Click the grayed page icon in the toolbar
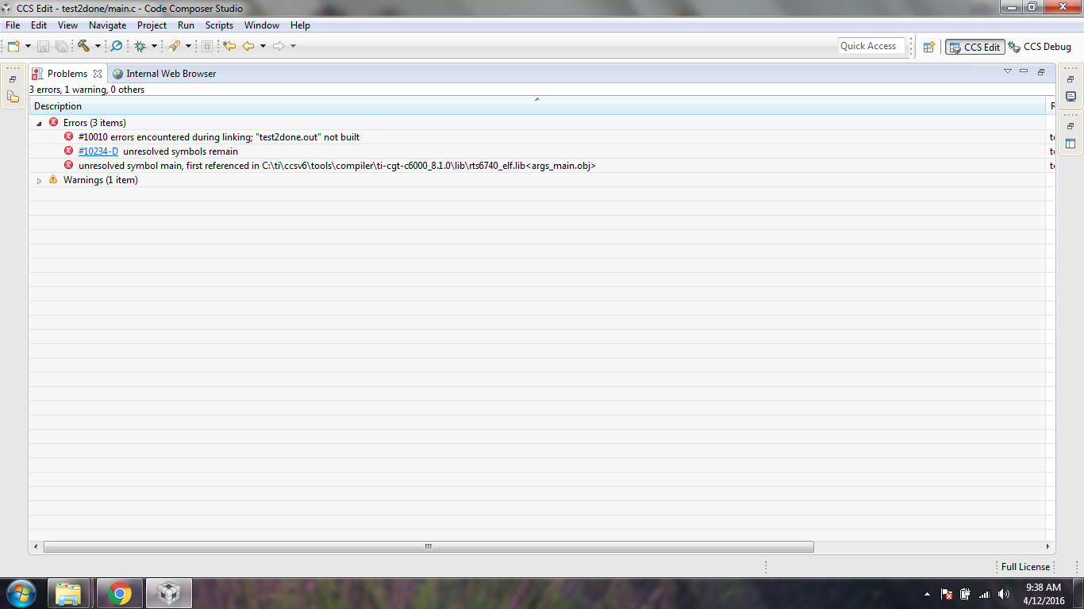 (x=207, y=46)
